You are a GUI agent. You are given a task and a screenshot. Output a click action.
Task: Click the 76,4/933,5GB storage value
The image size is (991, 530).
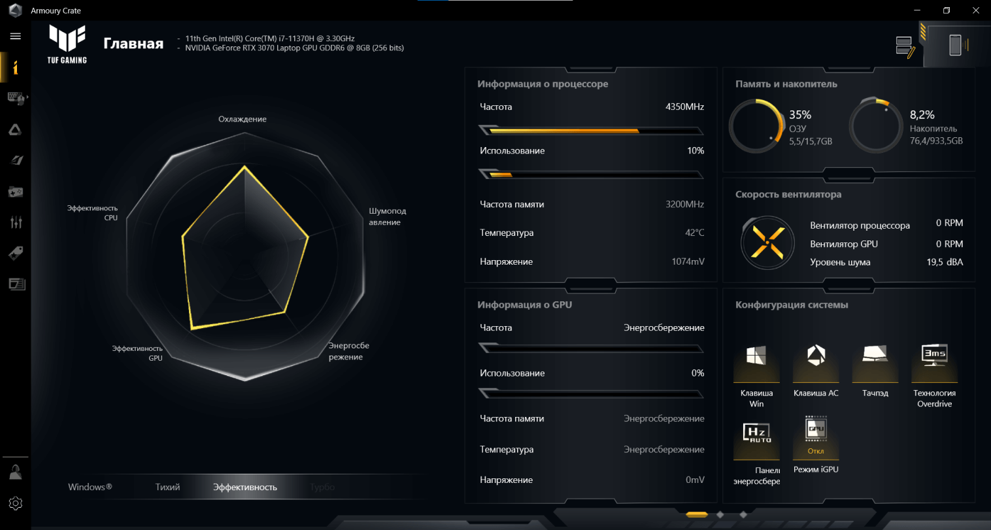tap(936, 141)
